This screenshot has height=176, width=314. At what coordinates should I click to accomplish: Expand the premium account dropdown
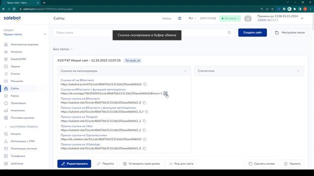point(302,19)
